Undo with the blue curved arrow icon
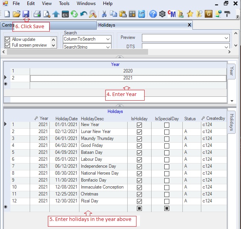Screen dimensions: 241x229 coord(84,14)
